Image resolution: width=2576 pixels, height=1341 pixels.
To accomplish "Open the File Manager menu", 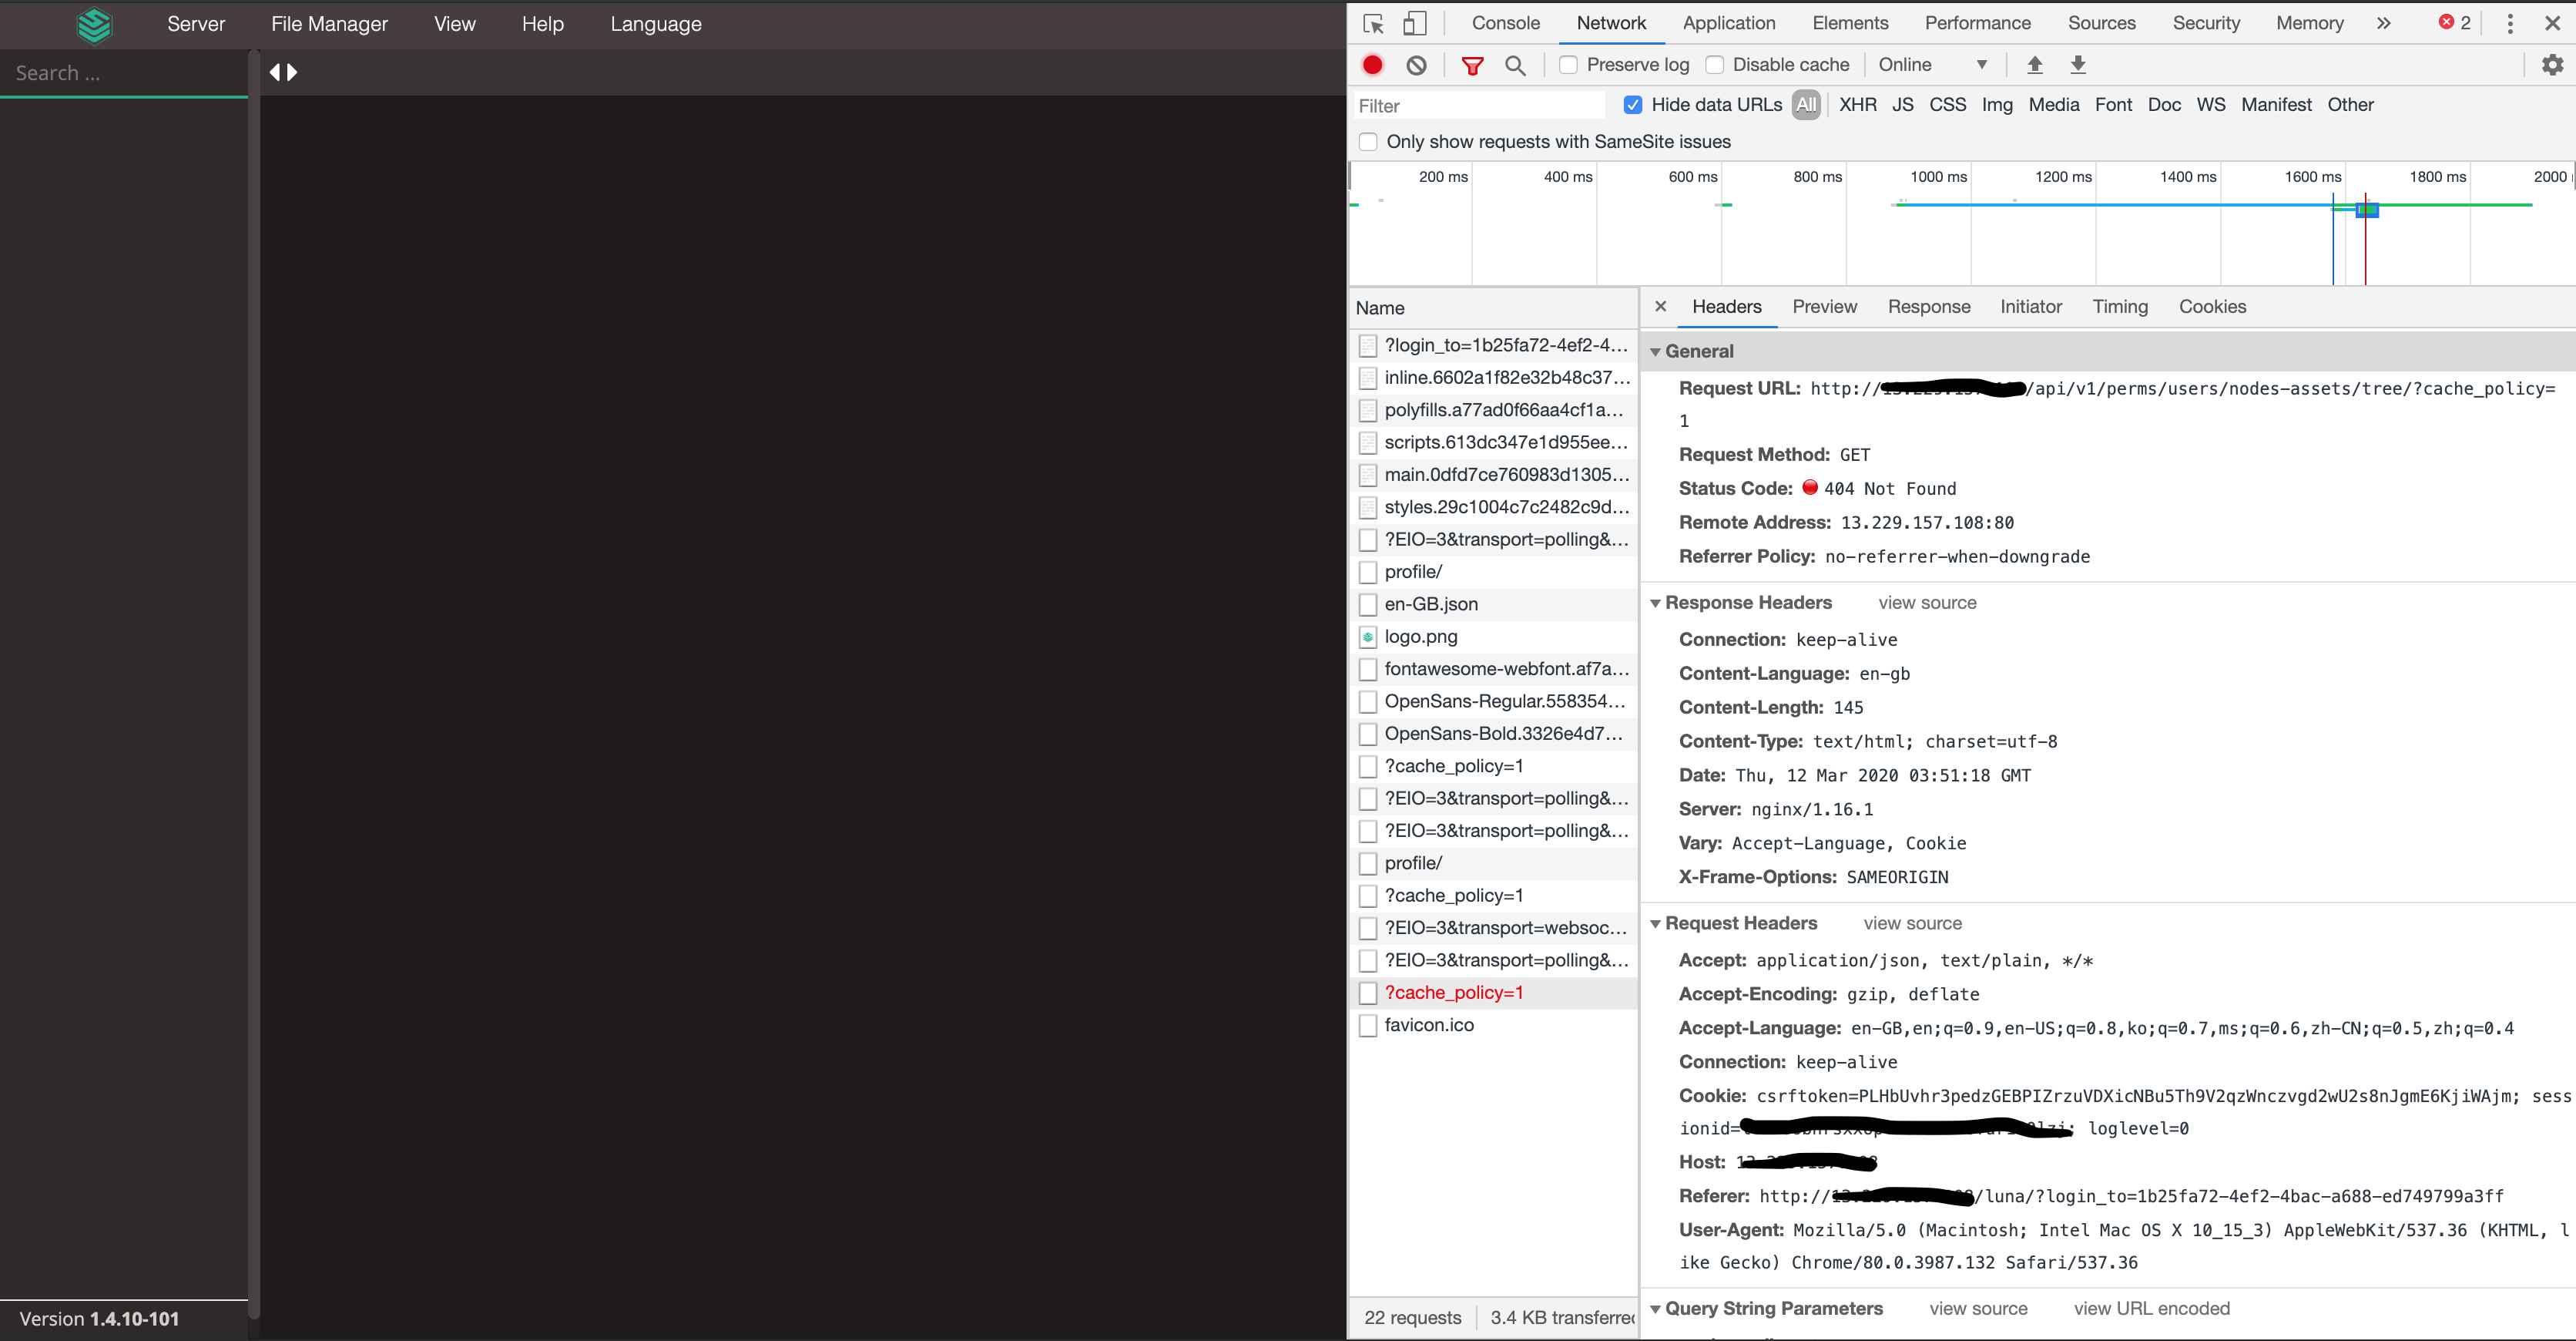I will coord(328,24).
